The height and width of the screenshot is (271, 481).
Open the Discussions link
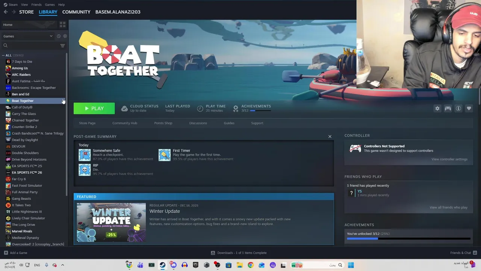click(198, 123)
